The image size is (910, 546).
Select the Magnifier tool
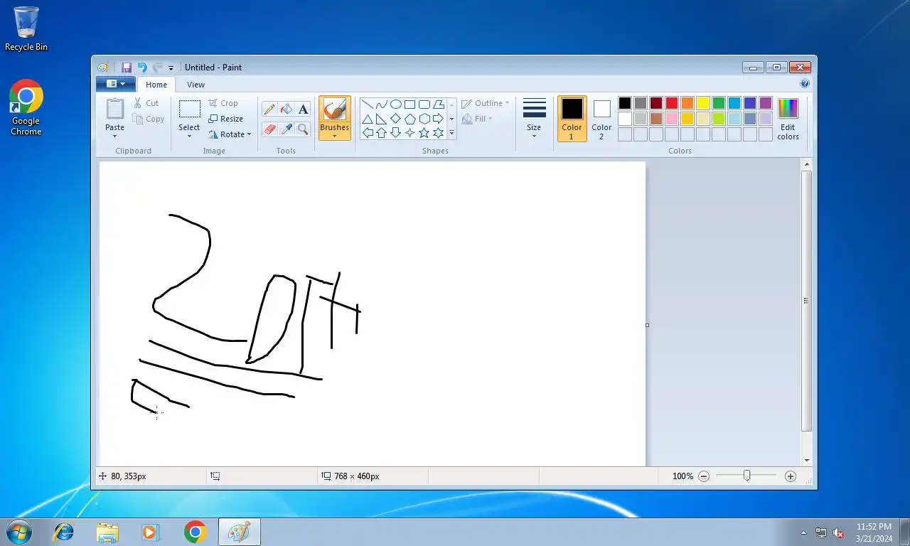[x=304, y=129]
